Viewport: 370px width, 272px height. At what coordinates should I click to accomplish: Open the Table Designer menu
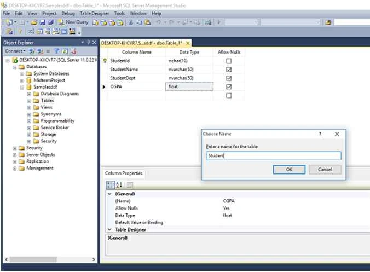[94, 14]
